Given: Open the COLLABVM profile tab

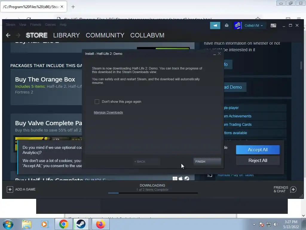Looking at the screenshot, I should pyautogui.click(x=147, y=35).
